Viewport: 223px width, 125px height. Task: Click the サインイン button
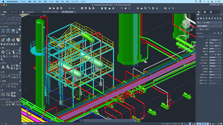[x=215, y=4]
